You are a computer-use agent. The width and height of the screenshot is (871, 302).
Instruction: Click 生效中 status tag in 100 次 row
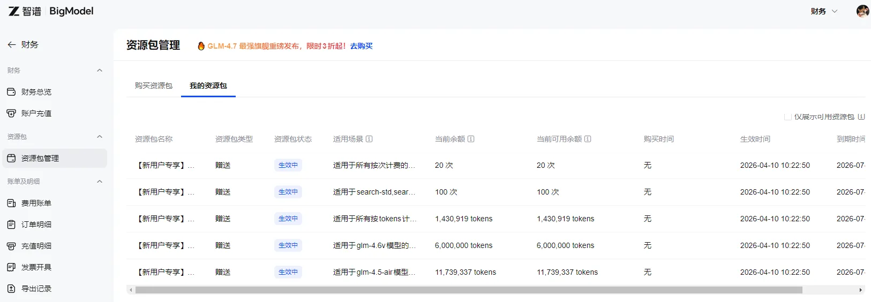[288, 192]
